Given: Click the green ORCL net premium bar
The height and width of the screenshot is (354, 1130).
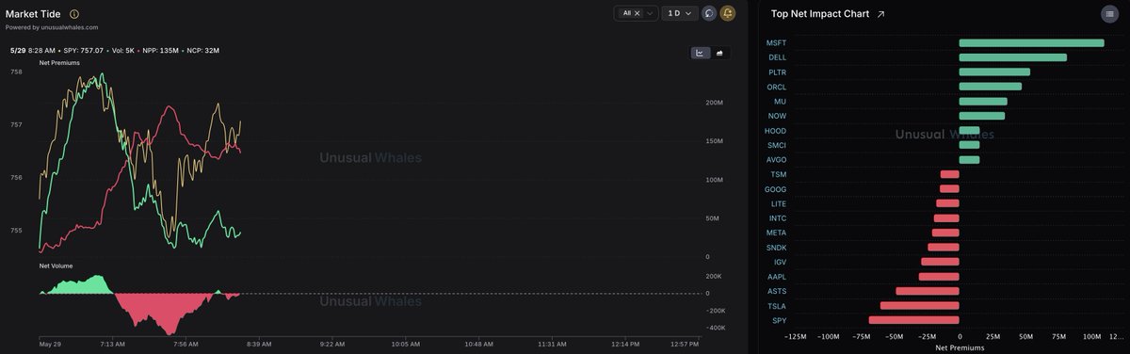Looking at the screenshot, I should [991, 87].
